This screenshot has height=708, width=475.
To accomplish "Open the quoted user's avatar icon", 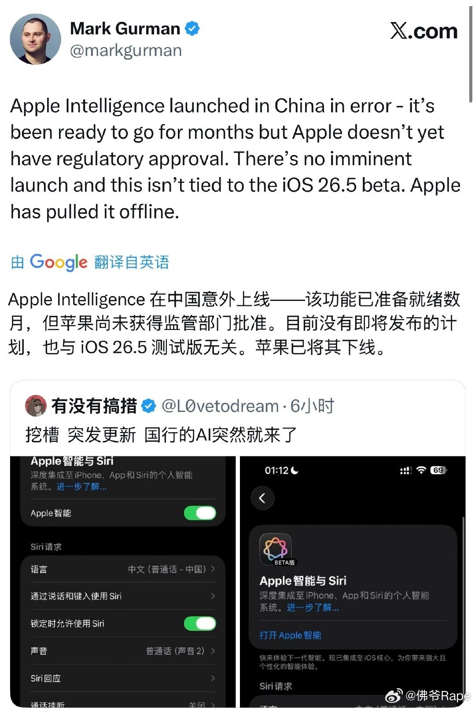I will pyautogui.click(x=36, y=406).
